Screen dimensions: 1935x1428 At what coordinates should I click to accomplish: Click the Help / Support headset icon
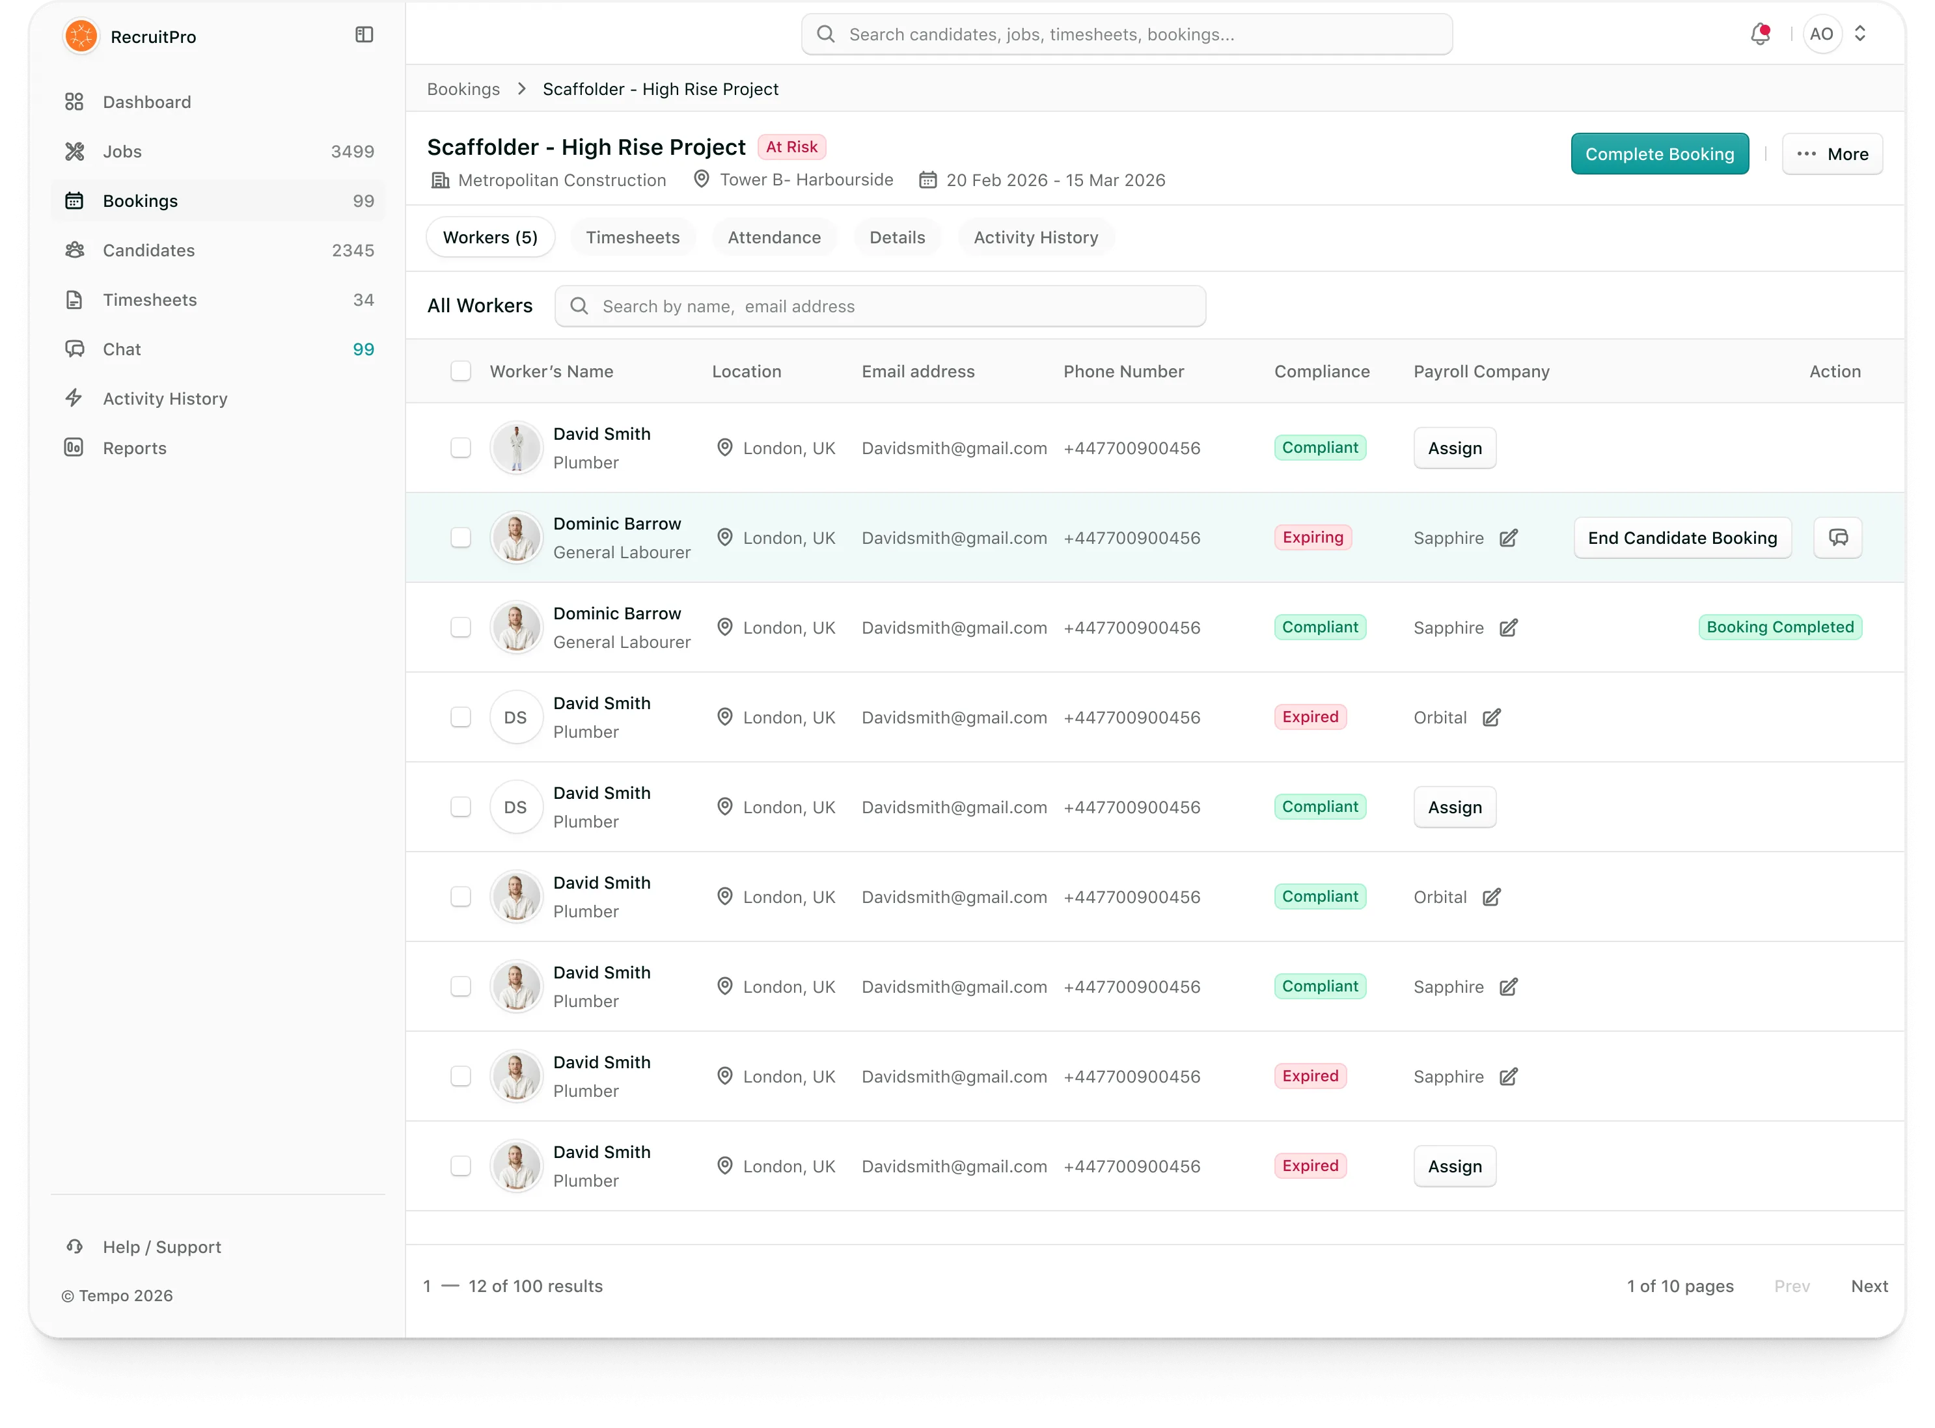pos(74,1246)
